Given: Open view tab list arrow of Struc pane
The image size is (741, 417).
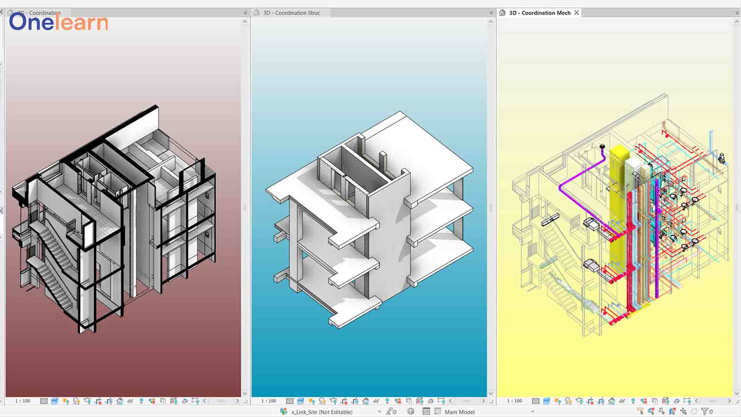Looking at the screenshot, I should pyautogui.click(x=491, y=13).
